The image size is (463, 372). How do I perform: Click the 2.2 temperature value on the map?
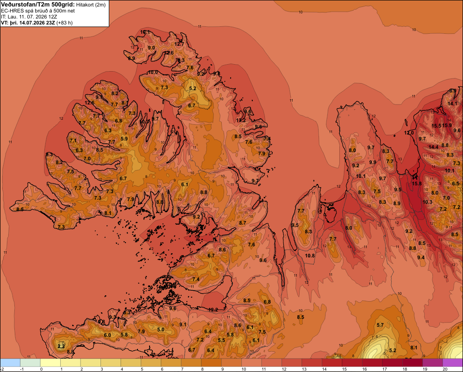[61, 346]
